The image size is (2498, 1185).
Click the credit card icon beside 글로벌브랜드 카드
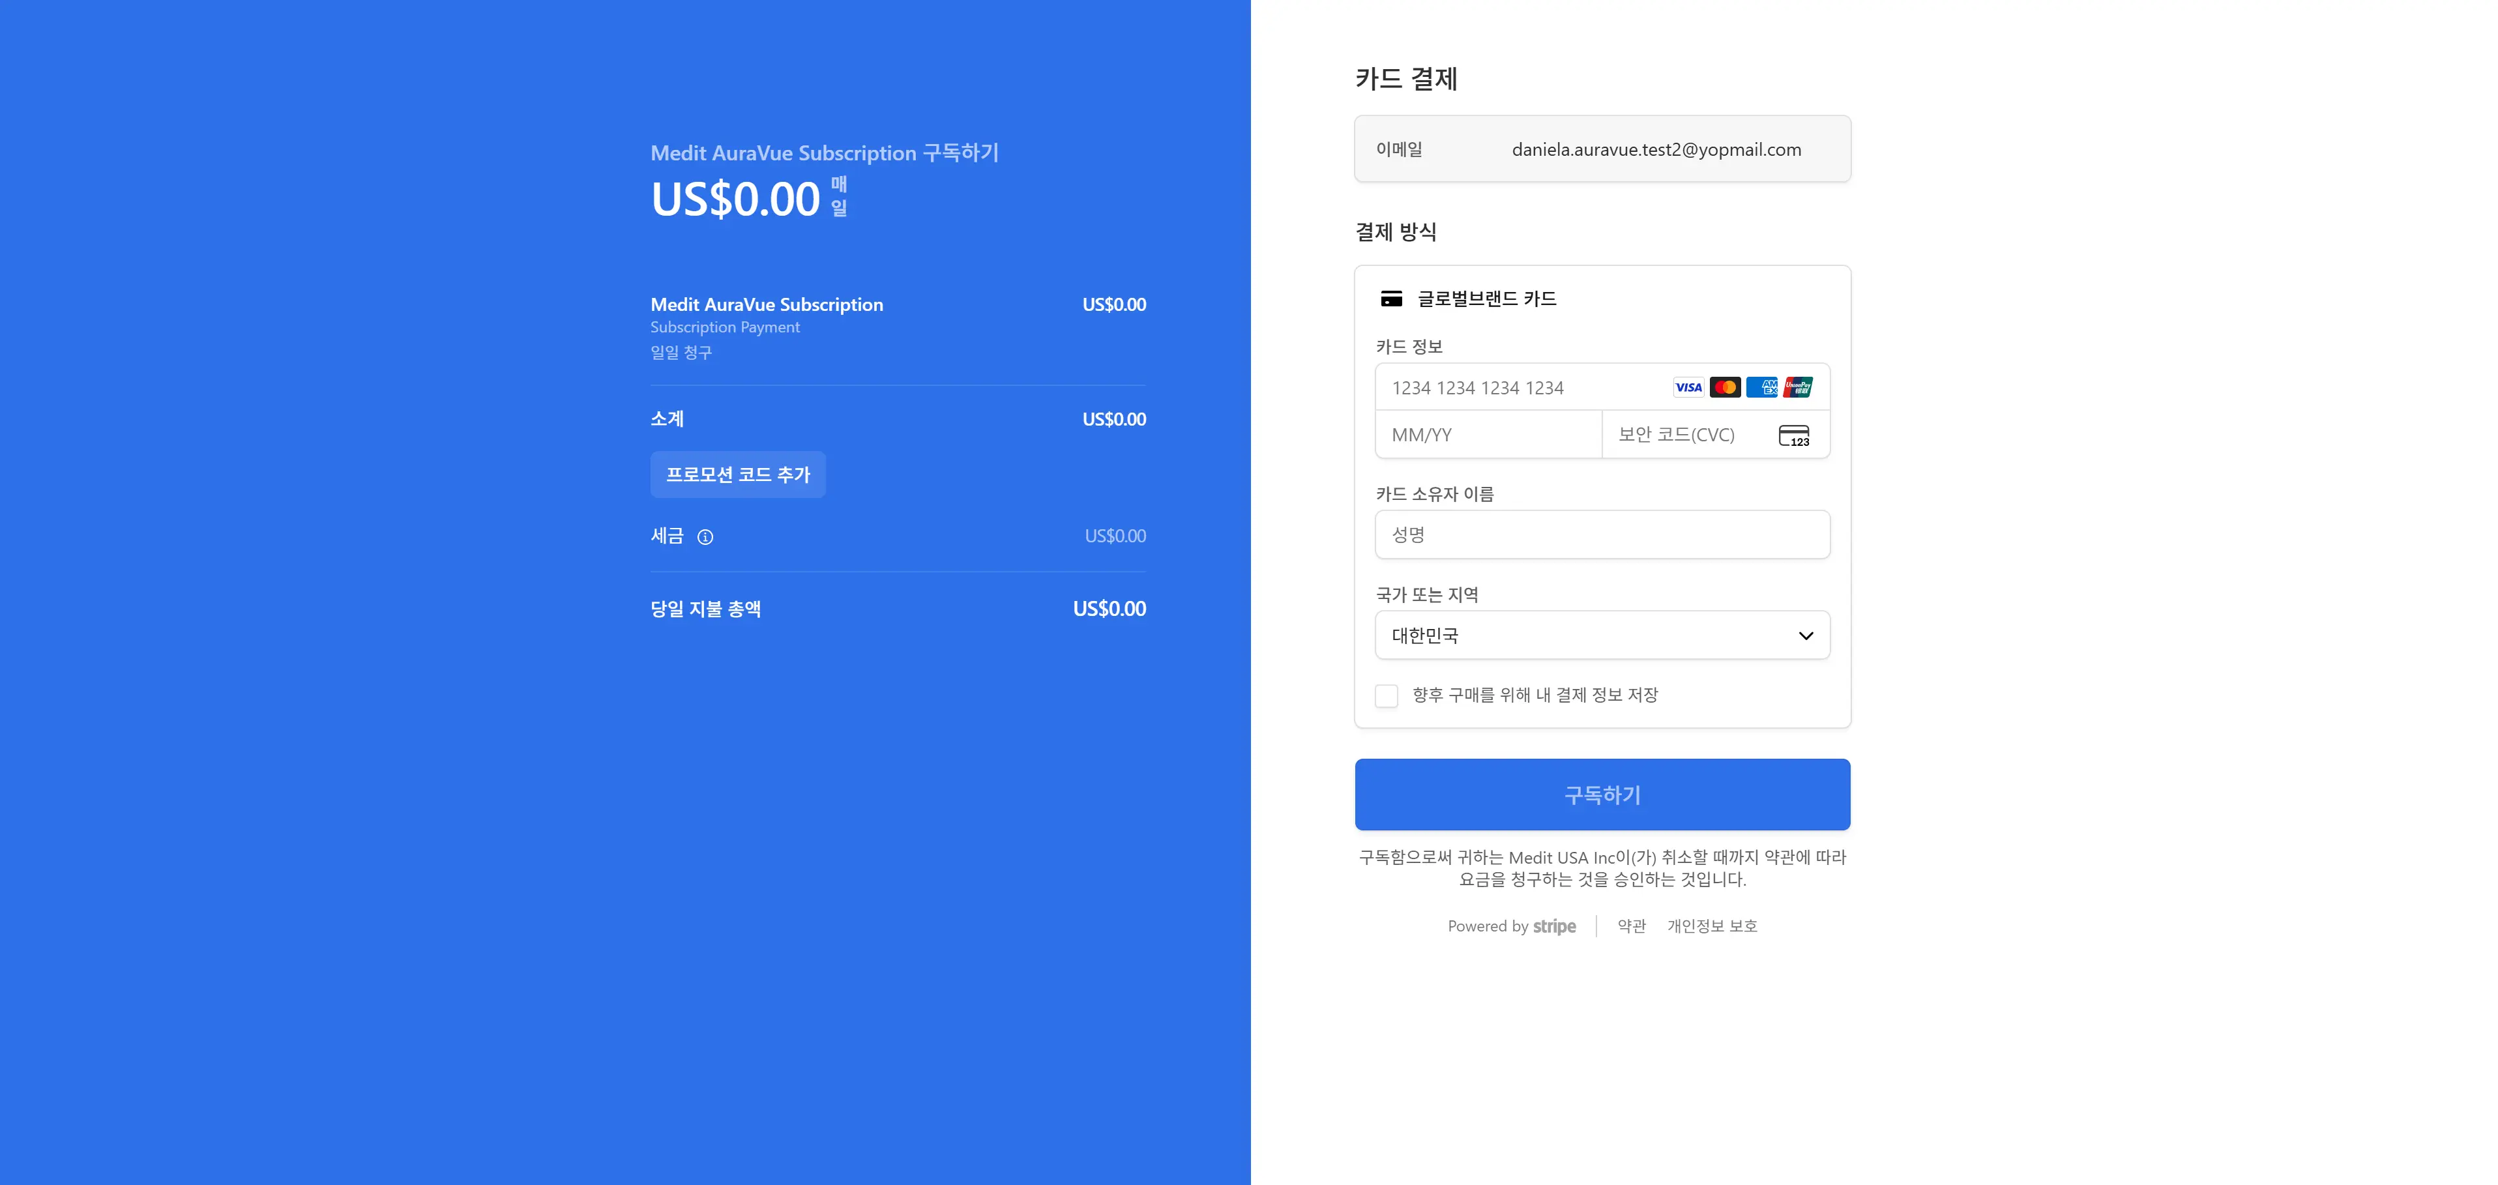coord(1392,299)
